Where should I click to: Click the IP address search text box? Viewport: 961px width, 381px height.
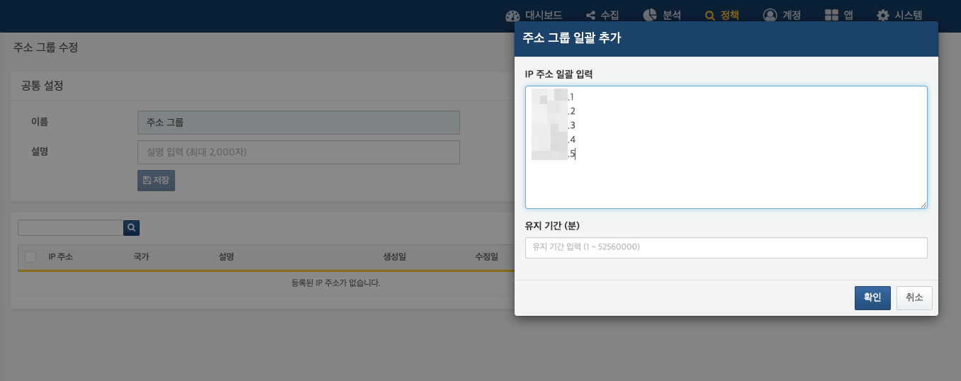71,227
